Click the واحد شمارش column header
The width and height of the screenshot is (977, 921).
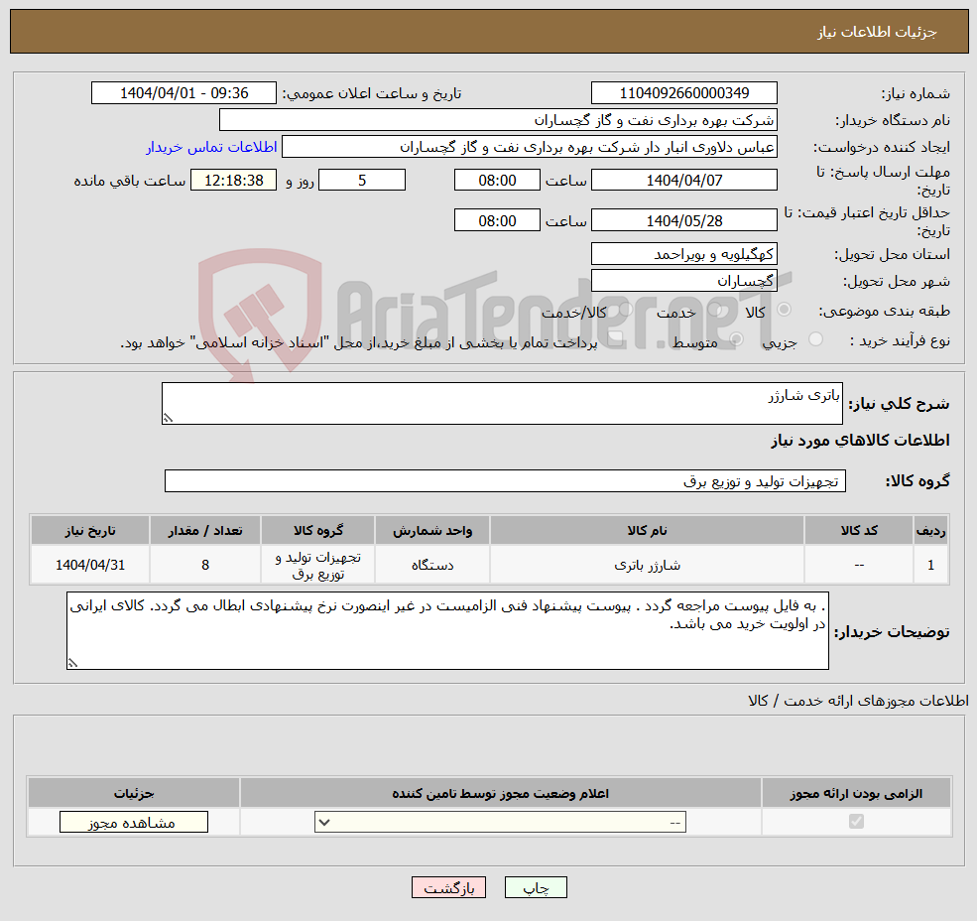[x=432, y=531]
